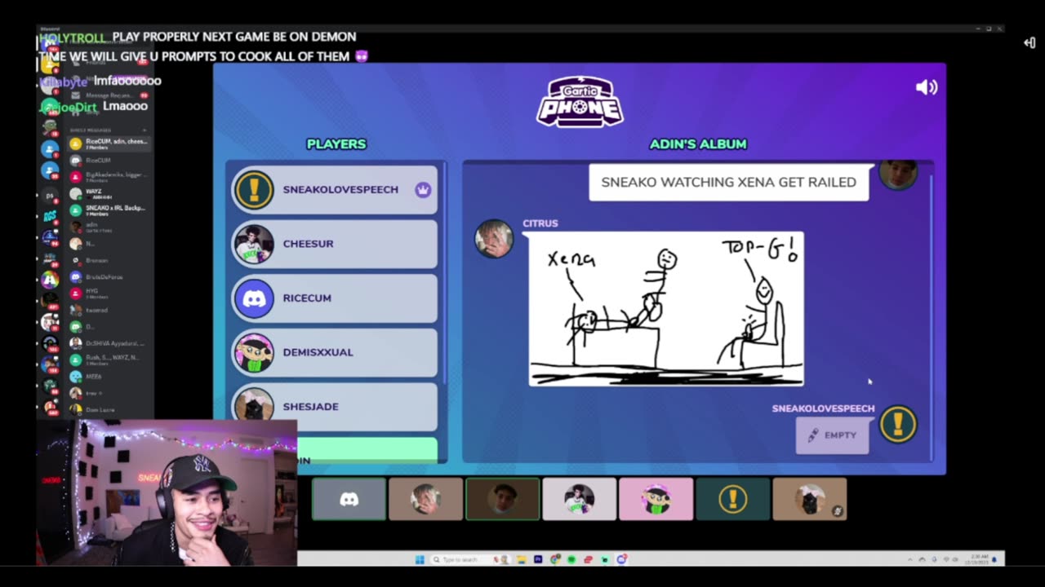Screen dimensions: 1045x587
Task: Open the adin direct message
Action: (x=110, y=227)
